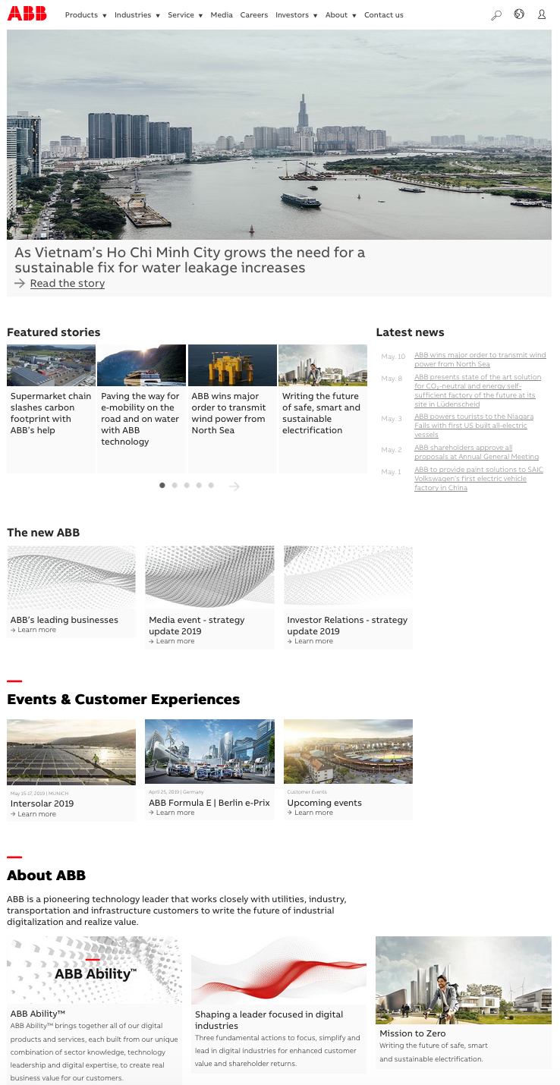The image size is (560, 1085).
Task: Click the May. 8 news date
Action: click(392, 378)
